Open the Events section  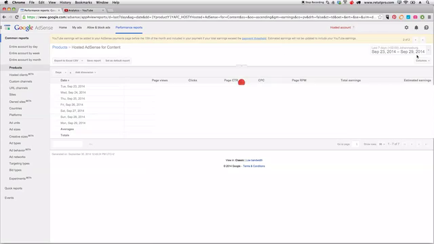tap(9, 198)
